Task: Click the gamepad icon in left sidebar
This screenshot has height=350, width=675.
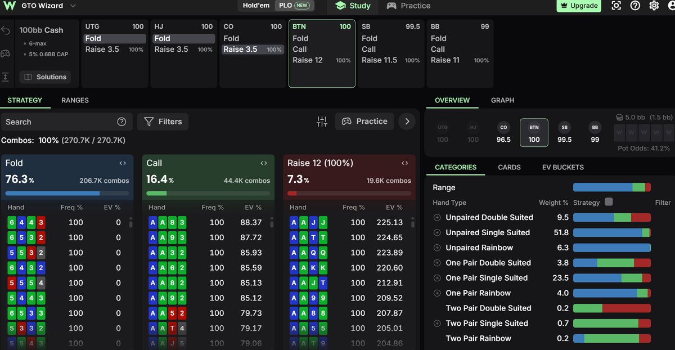Action: [x=6, y=54]
